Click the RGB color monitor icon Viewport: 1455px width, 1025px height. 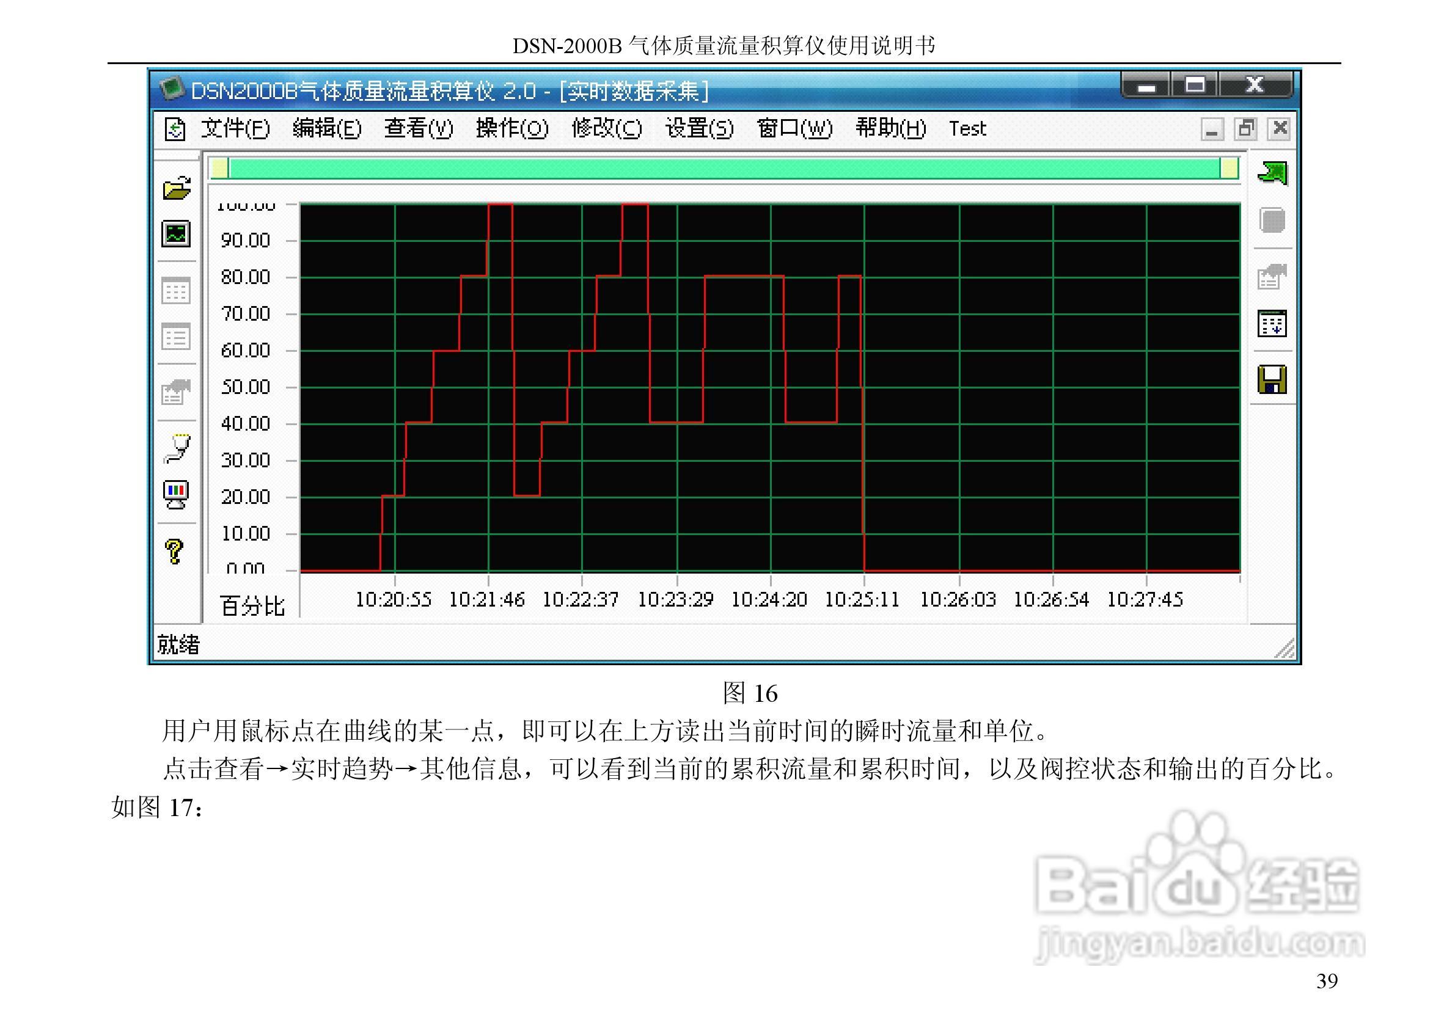(175, 494)
